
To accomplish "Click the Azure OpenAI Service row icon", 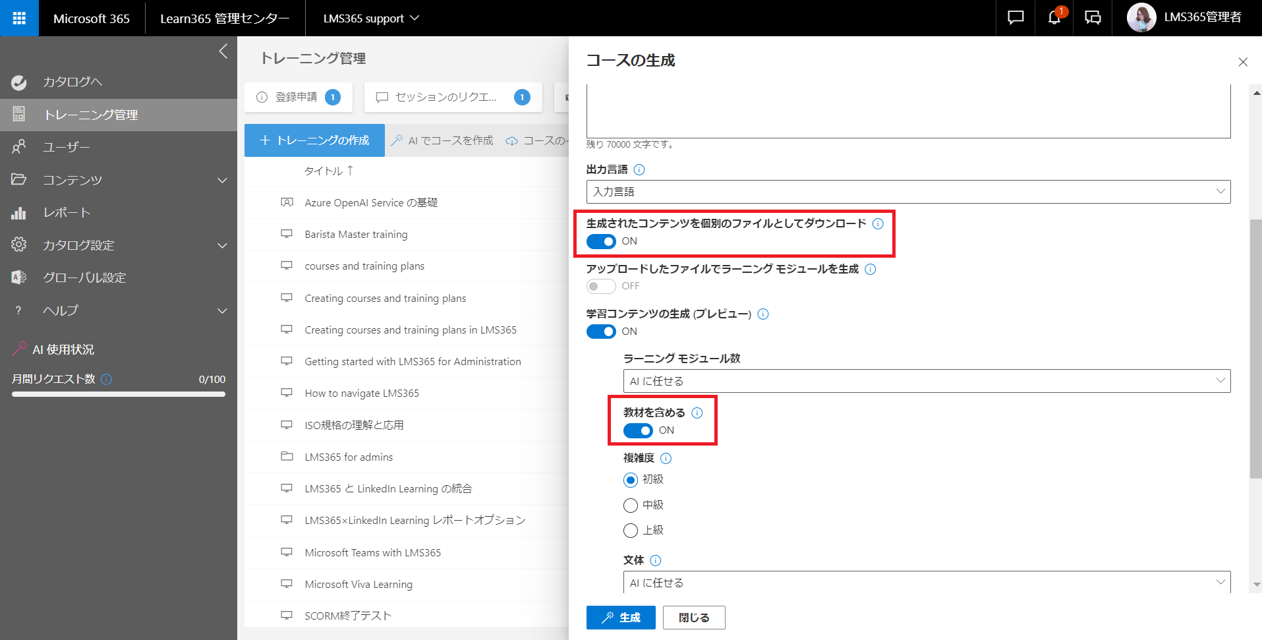I will [x=287, y=202].
